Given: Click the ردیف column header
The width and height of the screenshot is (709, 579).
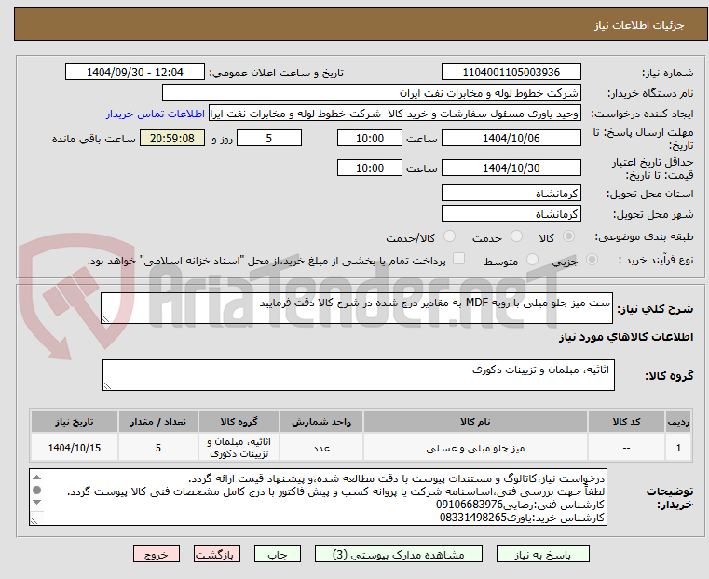Looking at the screenshot, I should [678, 422].
